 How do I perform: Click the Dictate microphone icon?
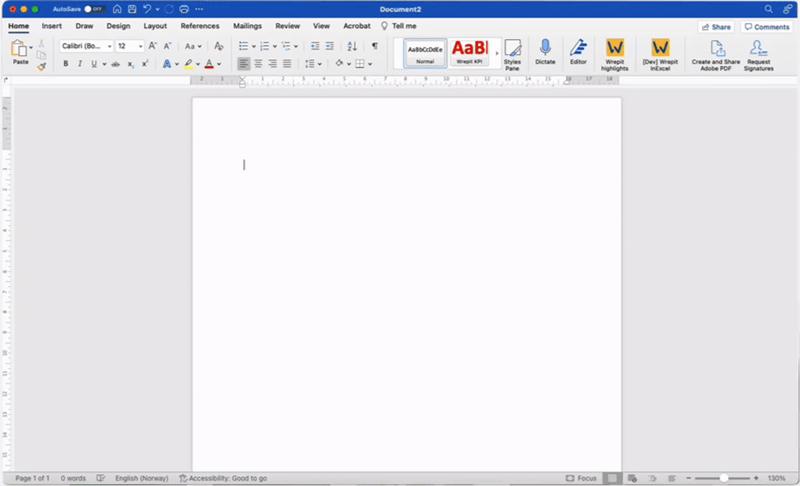pyautogui.click(x=545, y=48)
